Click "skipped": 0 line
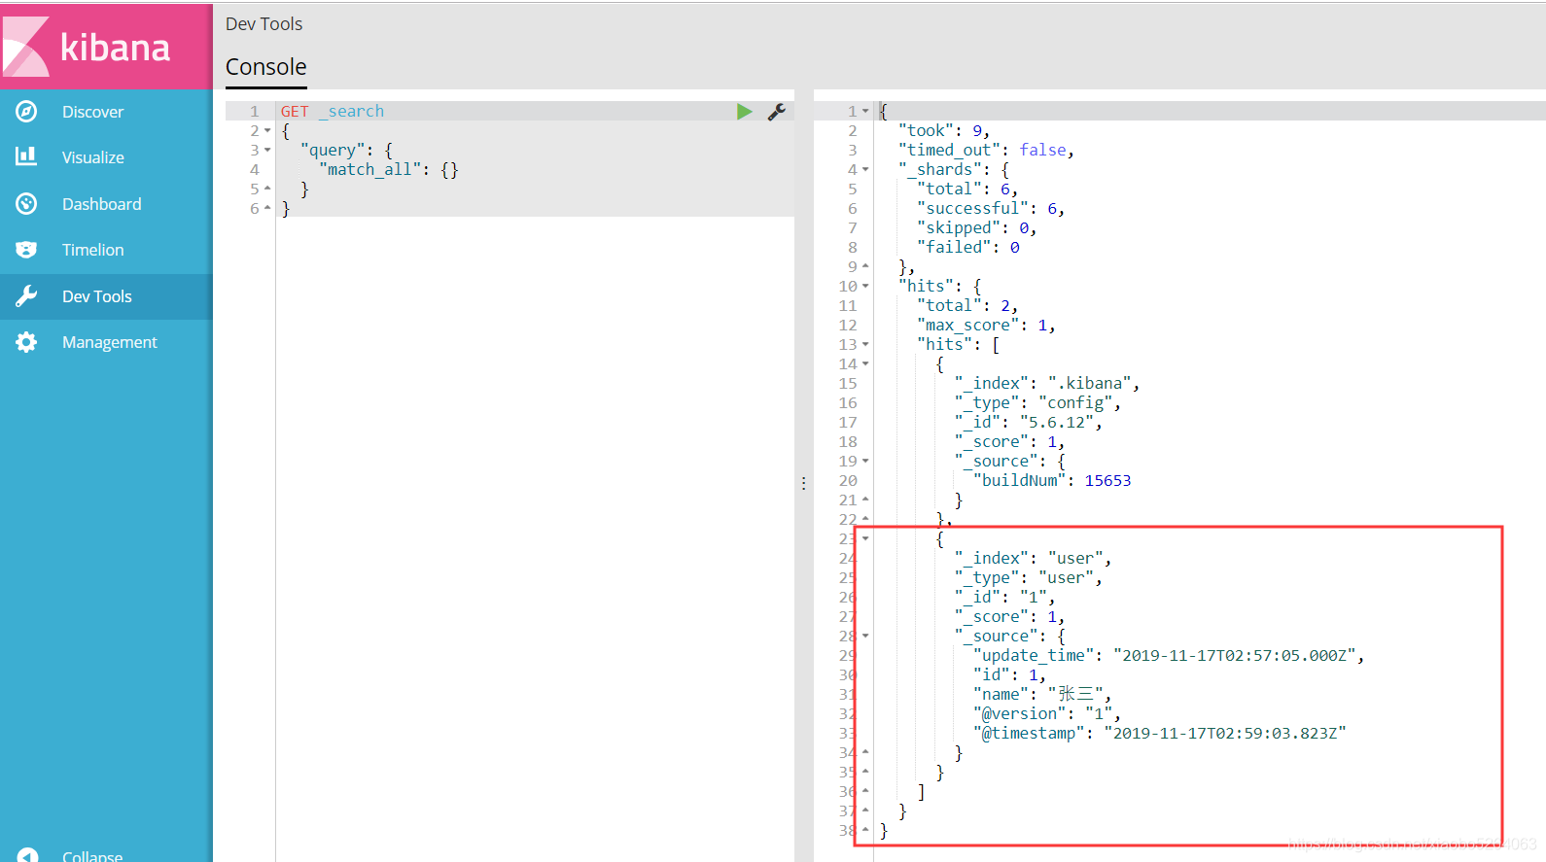The width and height of the screenshot is (1546, 862). (x=977, y=227)
